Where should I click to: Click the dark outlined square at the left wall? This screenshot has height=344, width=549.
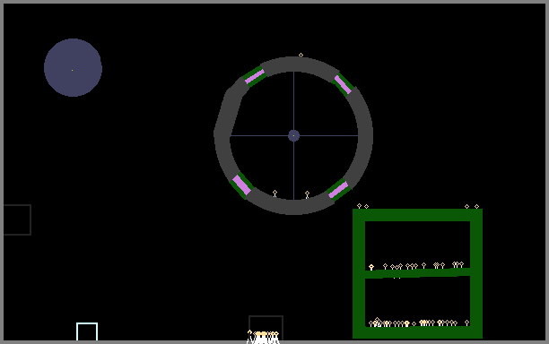[17, 219]
